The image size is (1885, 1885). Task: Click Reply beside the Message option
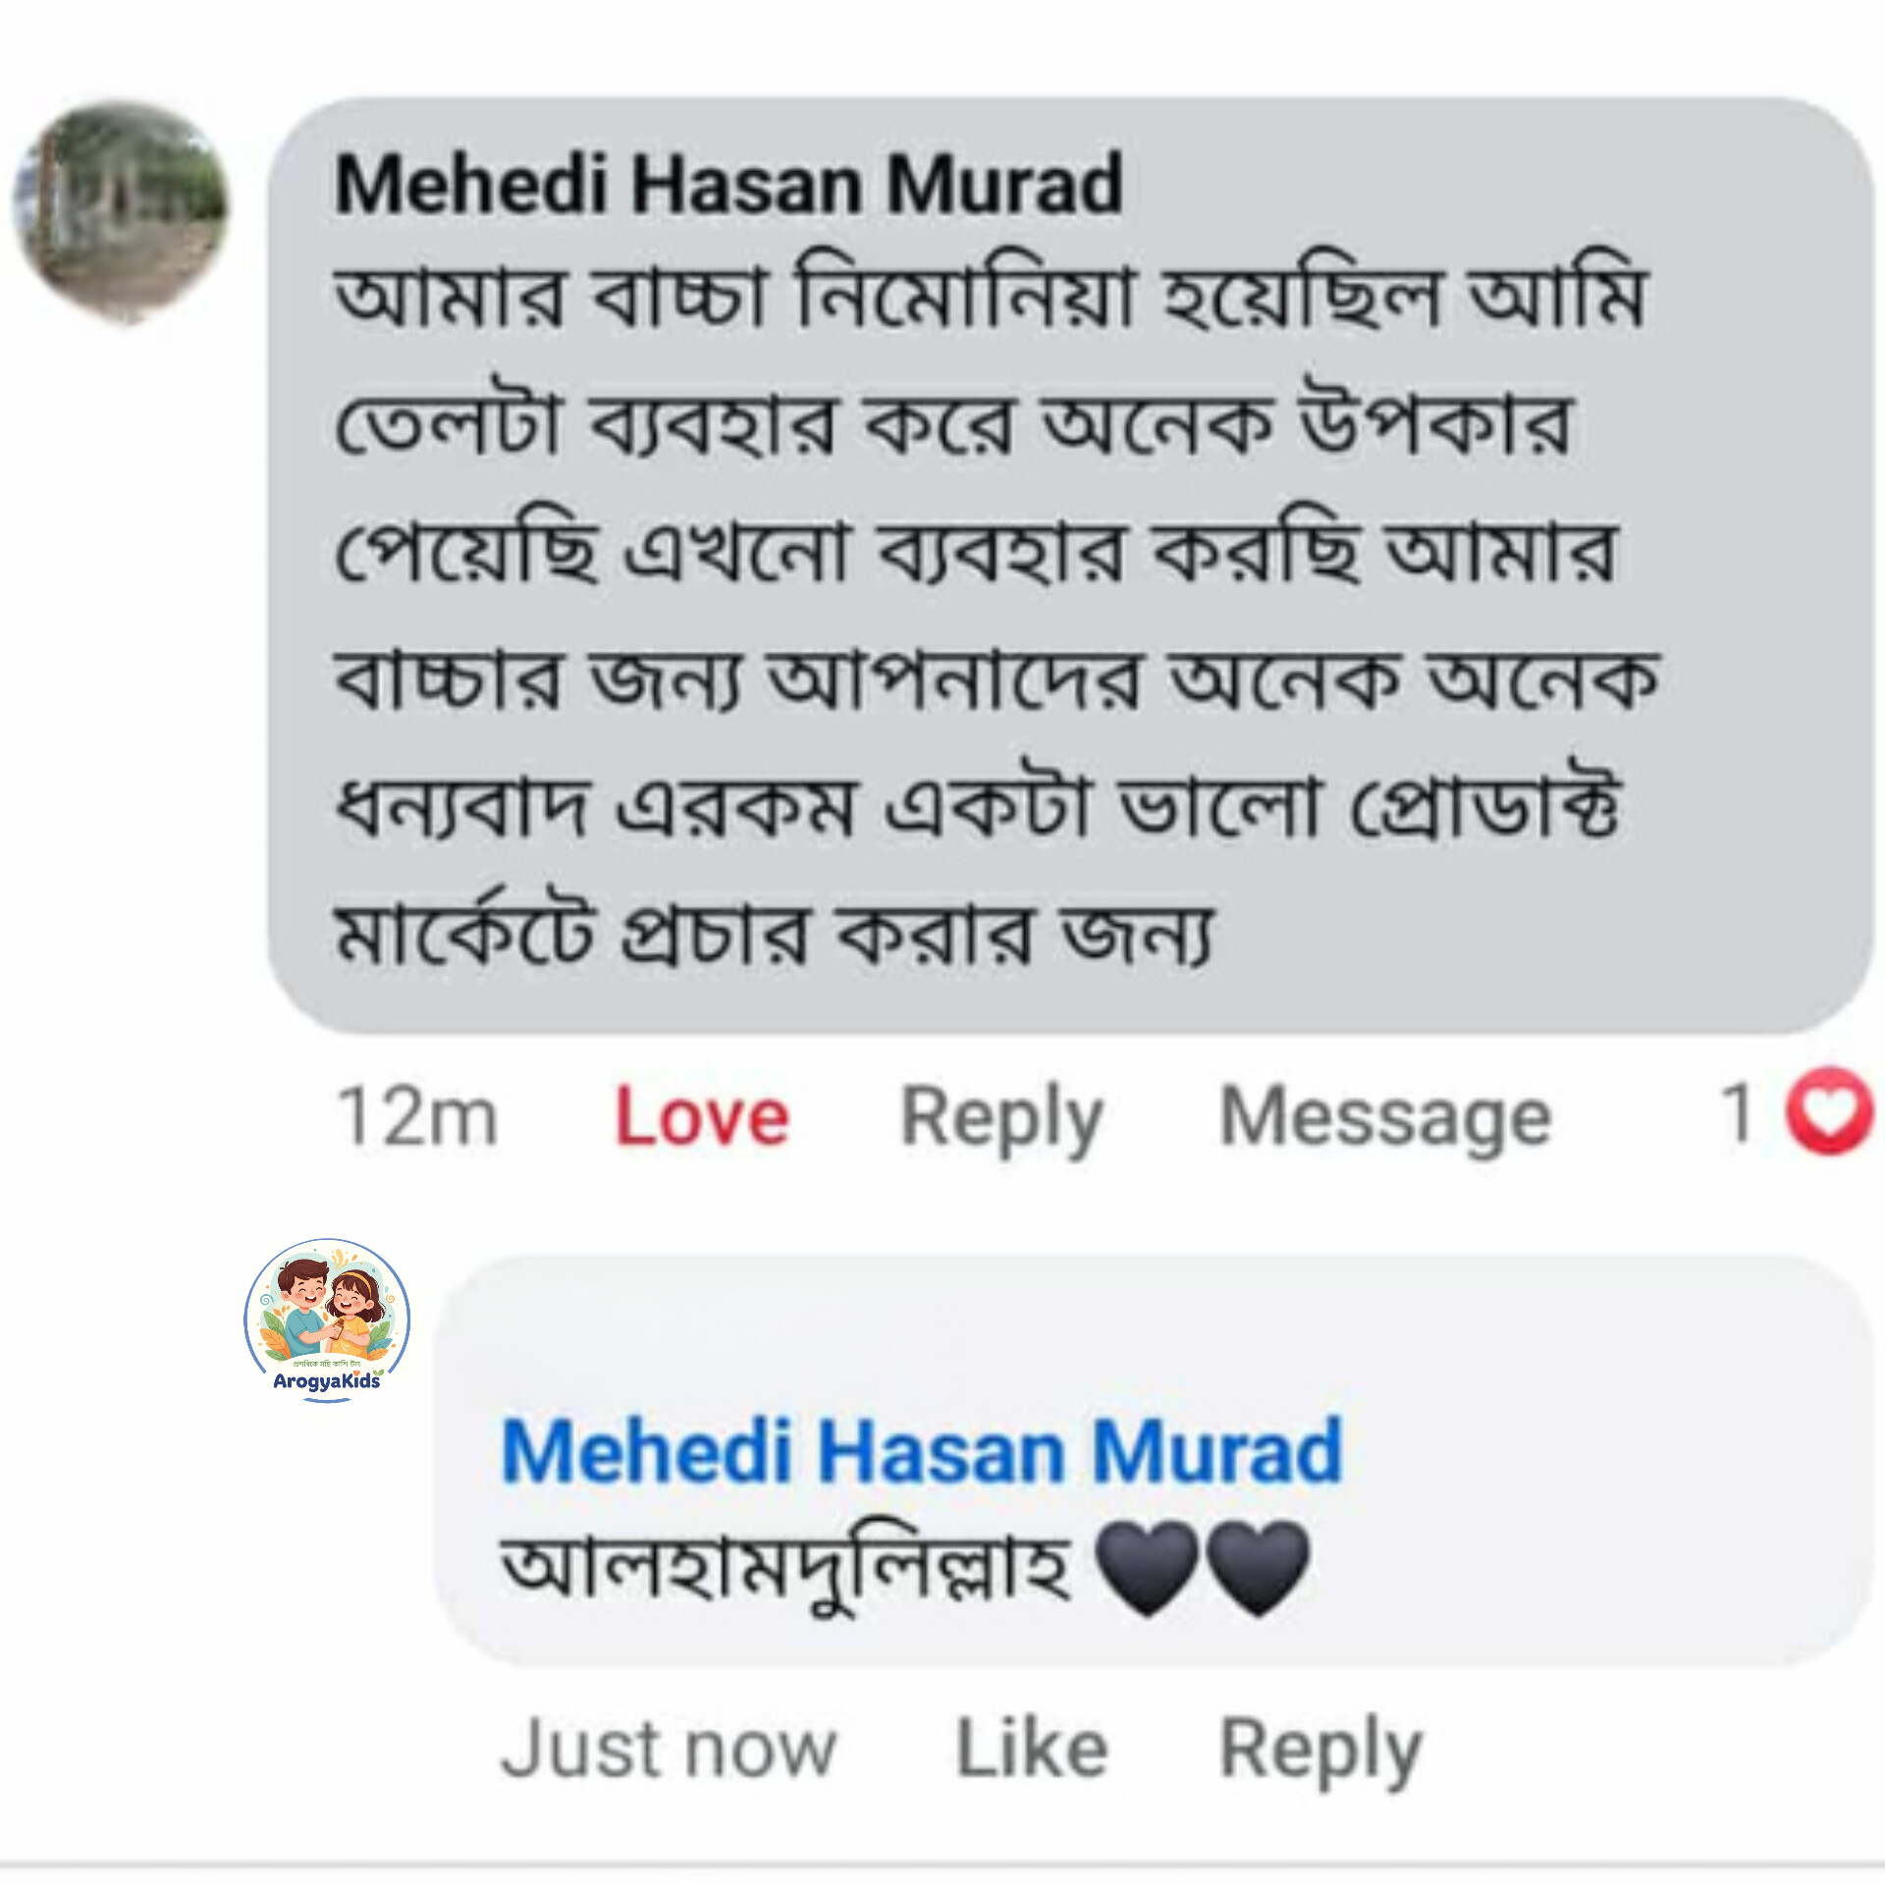[x=1002, y=1119]
